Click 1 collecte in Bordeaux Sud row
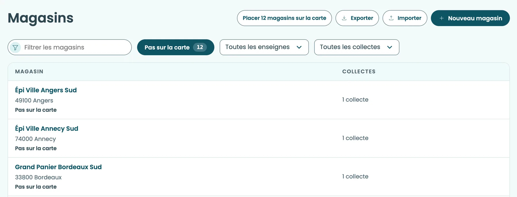 tap(355, 176)
